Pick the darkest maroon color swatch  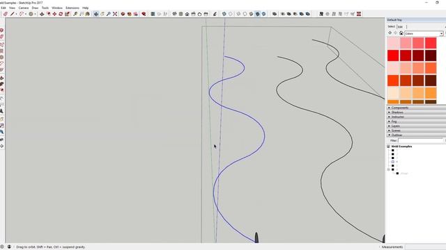tap(431, 56)
